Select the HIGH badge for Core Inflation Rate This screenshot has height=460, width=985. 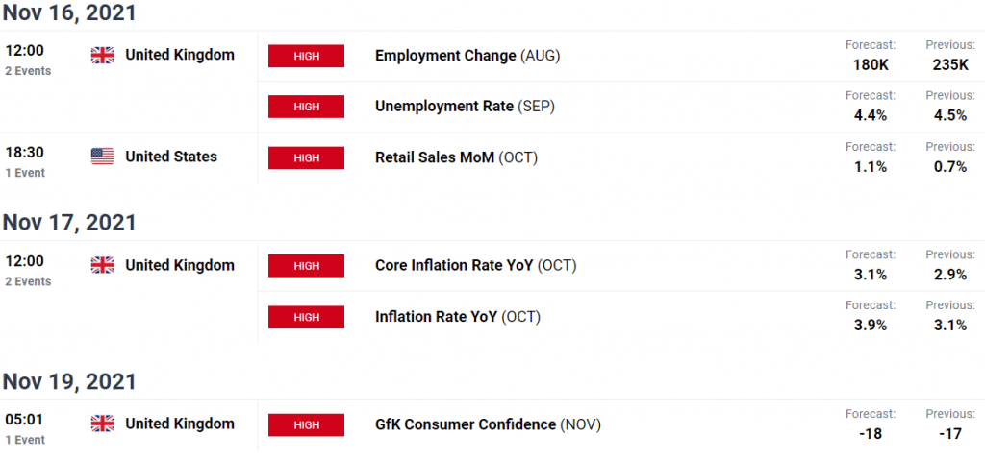pos(307,266)
